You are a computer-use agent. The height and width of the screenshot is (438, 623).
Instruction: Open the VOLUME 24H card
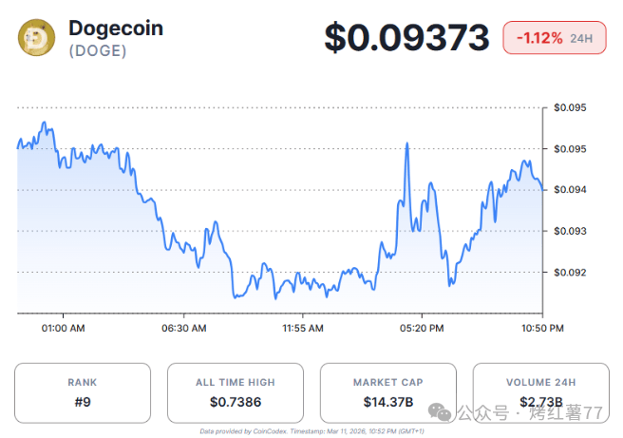pyautogui.click(x=540, y=391)
